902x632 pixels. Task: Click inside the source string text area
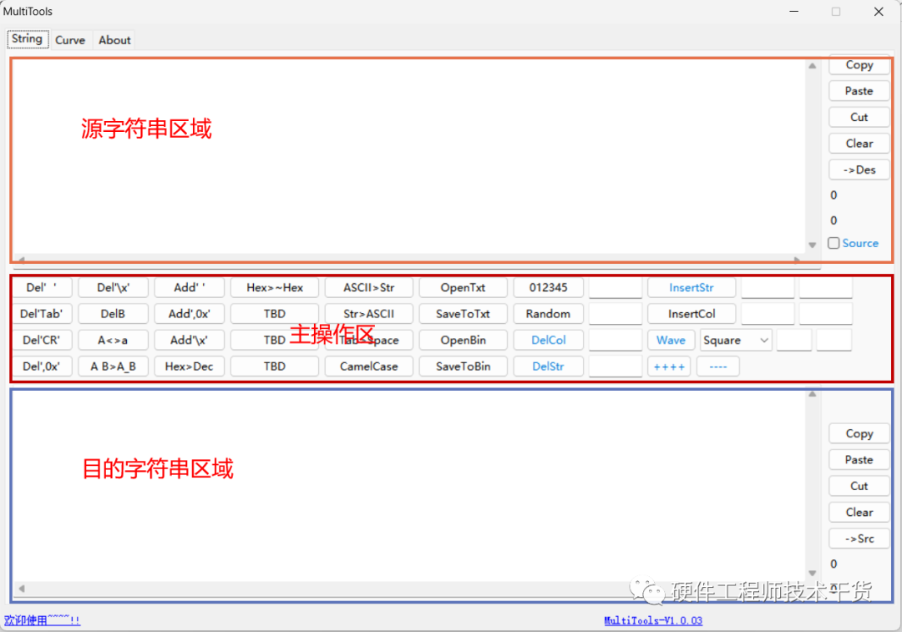coord(408,156)
